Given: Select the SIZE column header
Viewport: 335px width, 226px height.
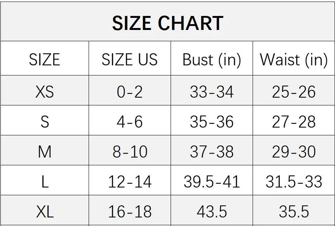Looking at the screenshot, I should click(x=45, y=58).
